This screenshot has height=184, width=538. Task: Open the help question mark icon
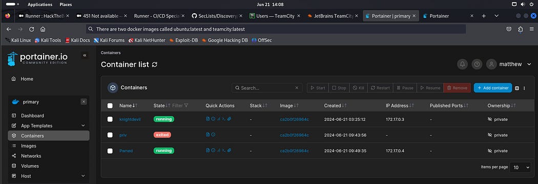(477, 64)
